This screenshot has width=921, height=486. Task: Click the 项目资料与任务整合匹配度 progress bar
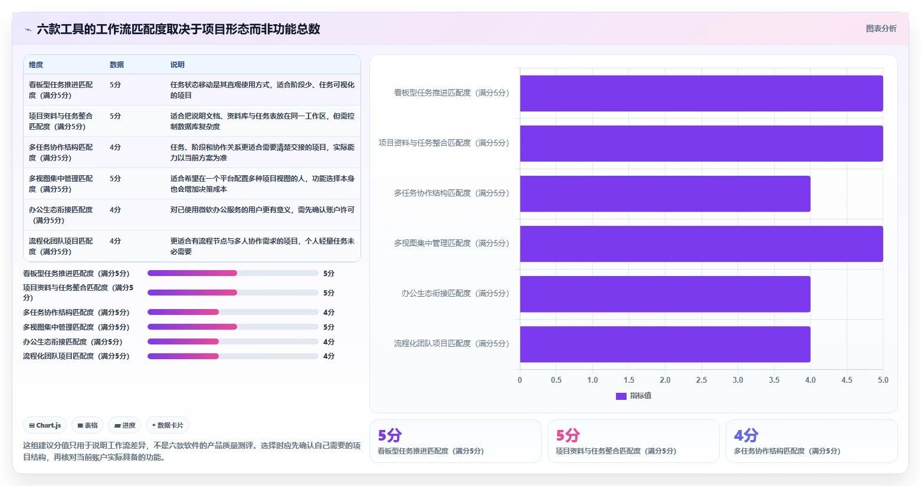(x=233, y=293)
